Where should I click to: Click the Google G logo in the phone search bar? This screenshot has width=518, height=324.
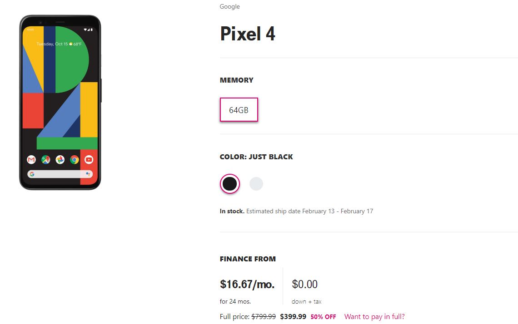[x=32, y=174]
